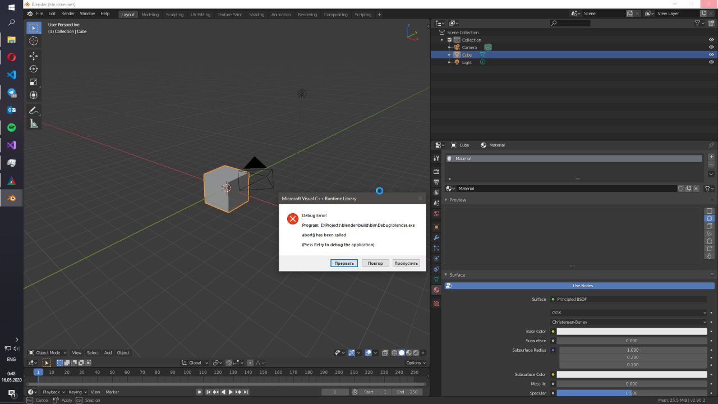Open the Texture properties tab
The image size is (718, 404).
pyautogui.click(x=436, y=303)
